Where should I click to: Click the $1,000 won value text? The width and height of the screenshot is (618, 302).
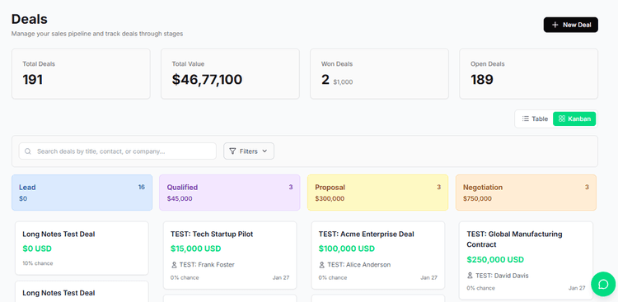pos(343,82)
